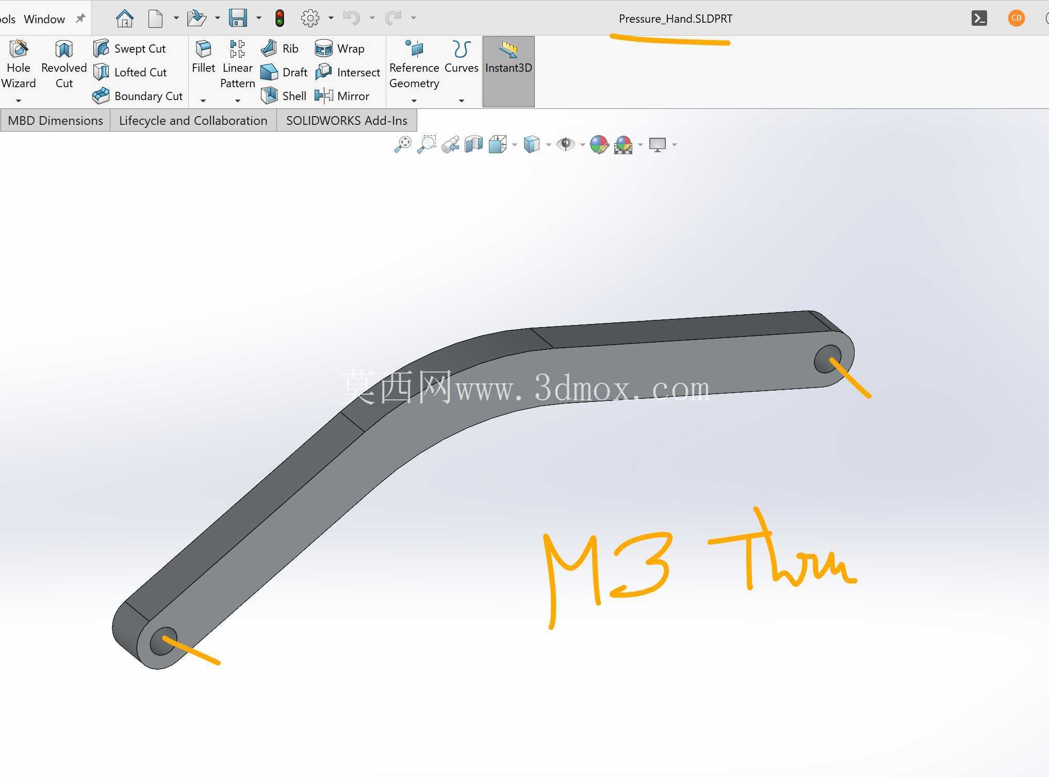Select the Intersect feature
1049x777 pixels.
tap(348, 72)
